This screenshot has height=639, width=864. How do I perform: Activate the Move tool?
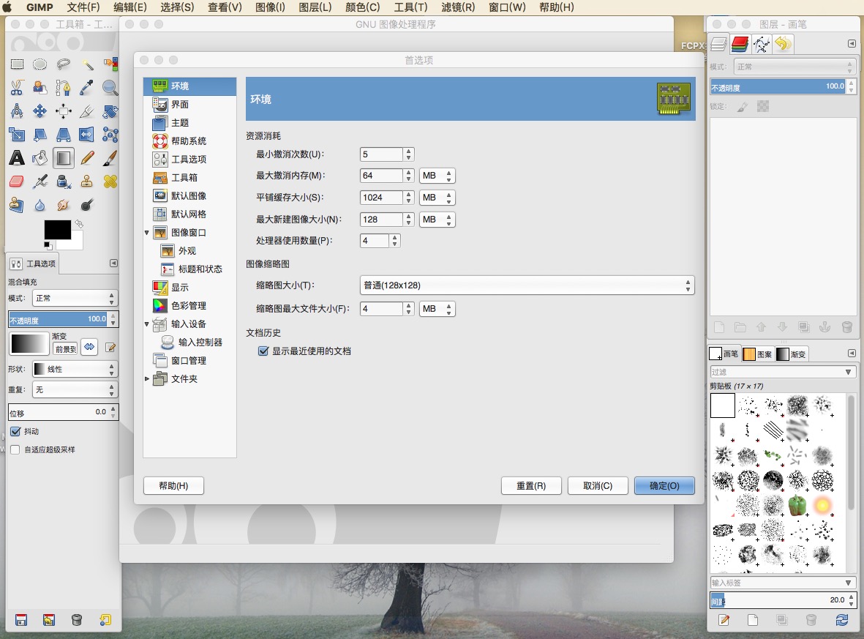pyautogui.click(x=40, y=112)
